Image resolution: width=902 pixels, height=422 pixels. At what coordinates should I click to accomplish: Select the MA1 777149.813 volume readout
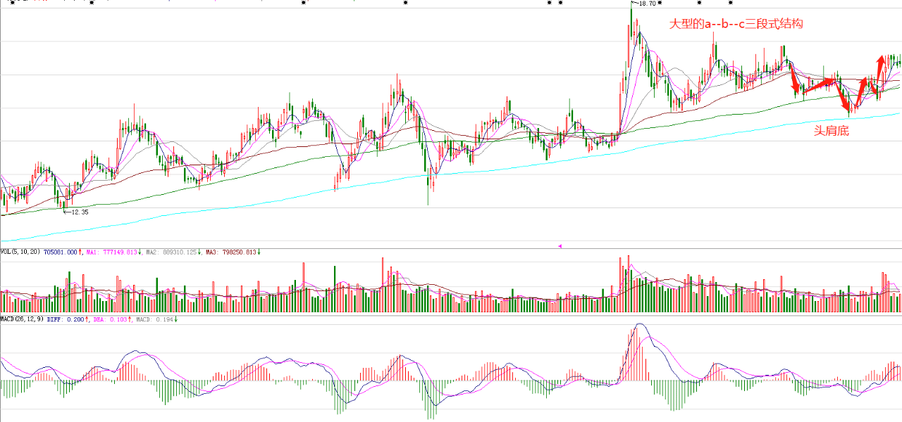click(x=111, y=252)
